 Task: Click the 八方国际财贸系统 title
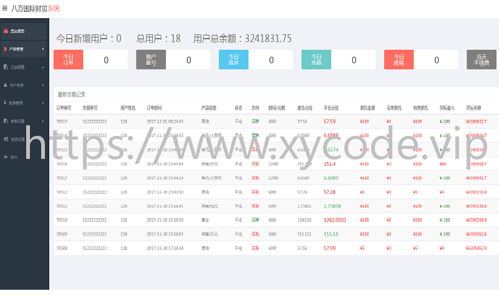36,9
